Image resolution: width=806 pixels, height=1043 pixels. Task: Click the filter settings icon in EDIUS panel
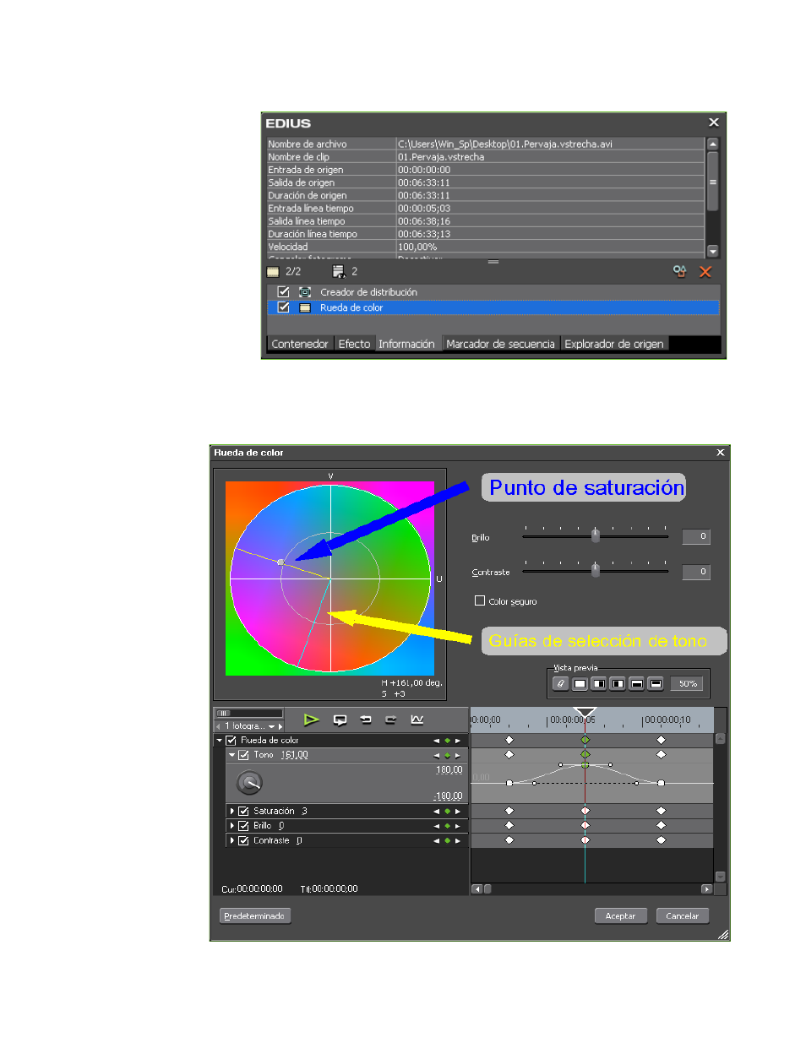tap(679, 271)
